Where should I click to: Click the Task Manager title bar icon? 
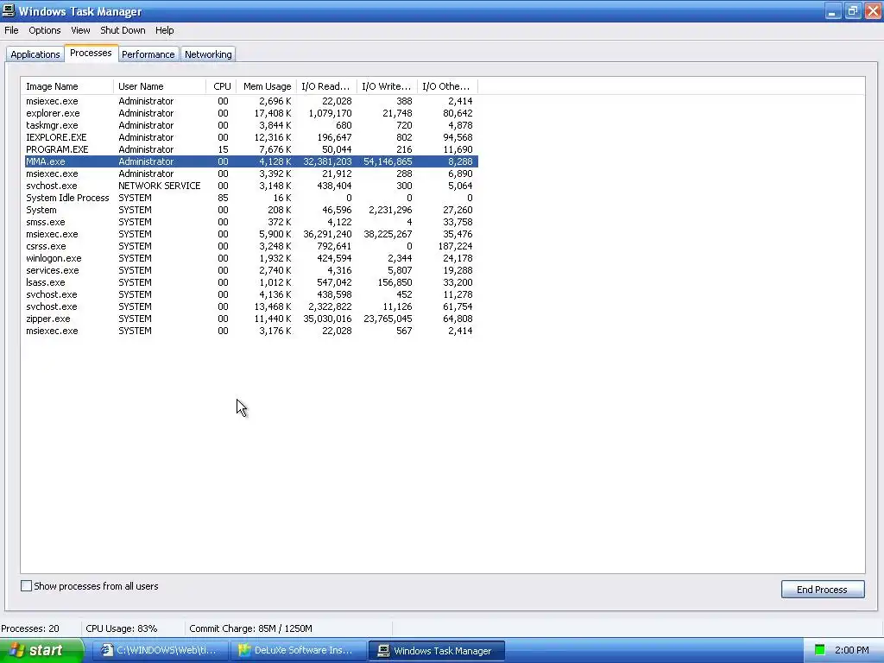9,10
